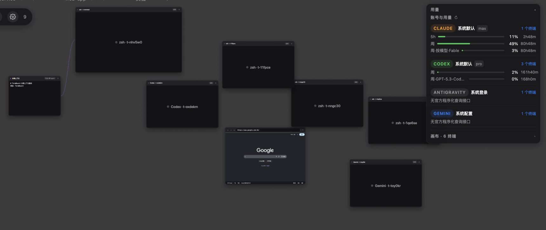546x230 pixels.
Task: Click the Google search box in browser
Action: click(265, 156)
